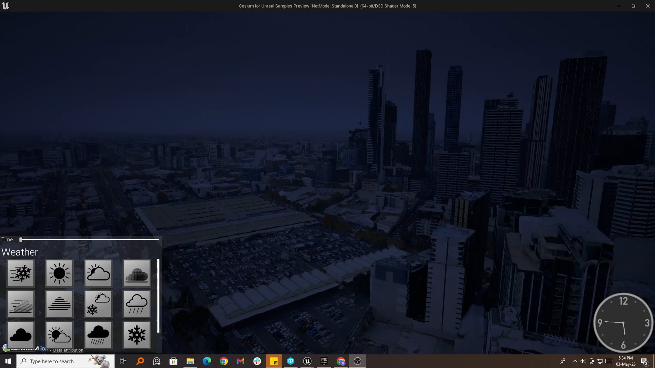The image size is (655, 368).
Task: Pick the partly cloudy weather icon
Action: (98, 273)
